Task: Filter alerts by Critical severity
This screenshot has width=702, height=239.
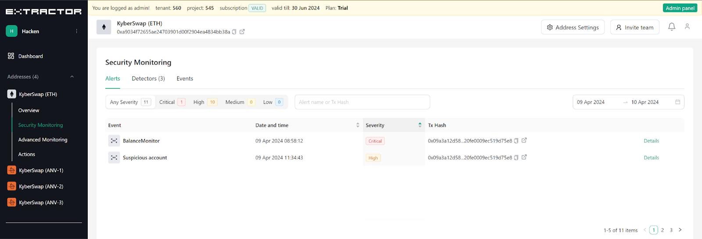Action: (x=172, y=102)
